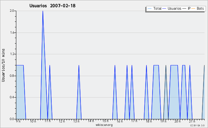Click the Total legend entry

coord(154,8)
